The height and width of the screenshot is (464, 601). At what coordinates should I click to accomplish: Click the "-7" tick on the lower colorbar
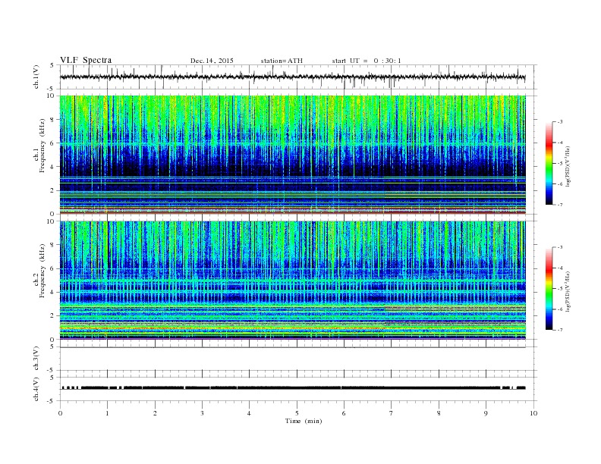[x=560, y=330]
